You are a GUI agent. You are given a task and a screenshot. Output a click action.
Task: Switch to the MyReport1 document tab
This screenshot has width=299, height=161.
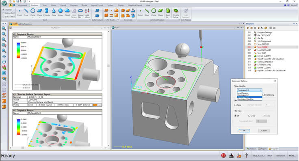pos(25,24)
